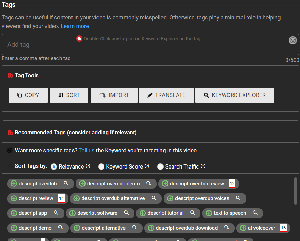
Task: Add 'descript overdub voices' via plus icon
Action: pos(170,198)
